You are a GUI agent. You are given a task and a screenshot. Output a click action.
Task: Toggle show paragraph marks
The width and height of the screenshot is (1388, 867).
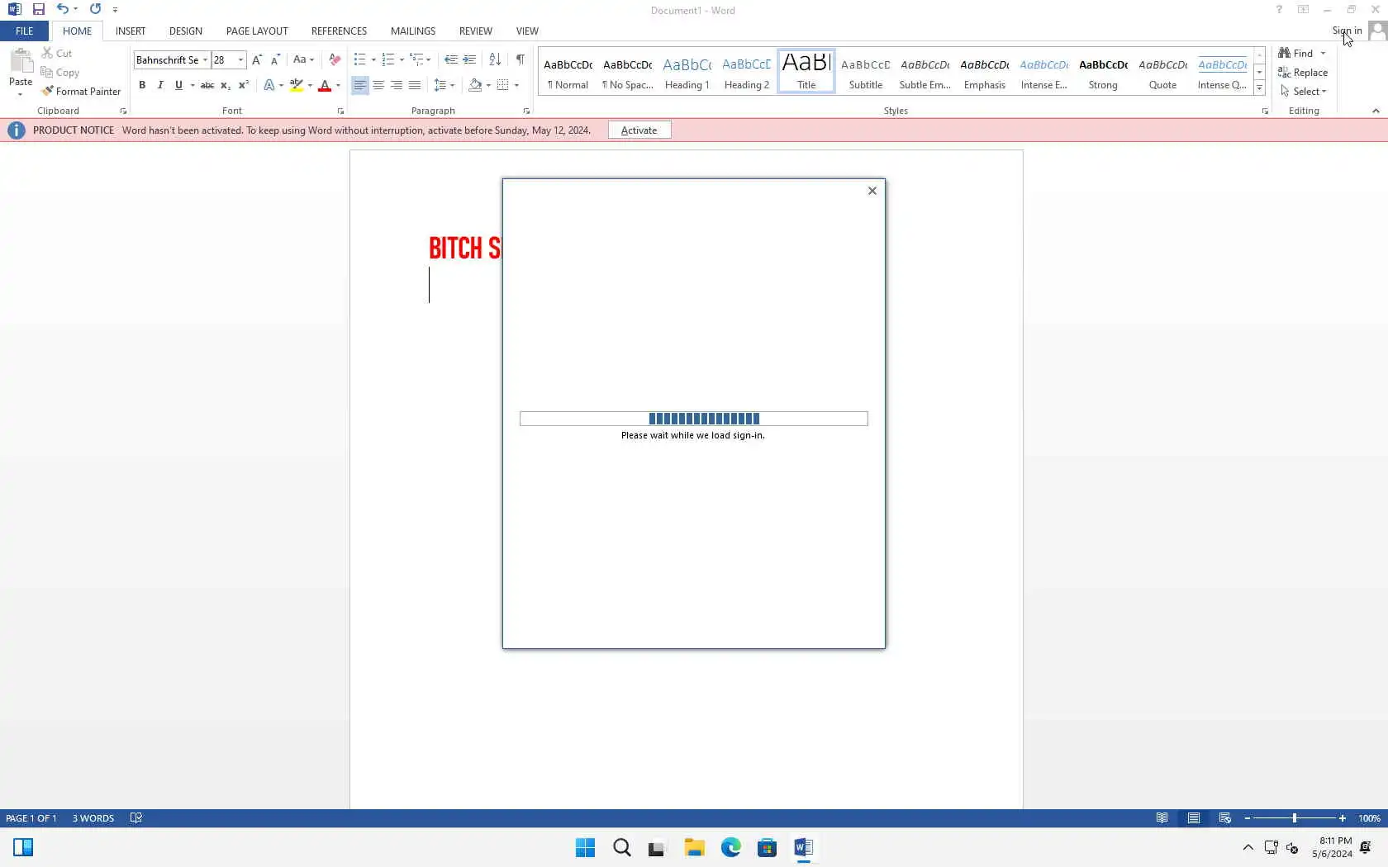coord(520,59)
